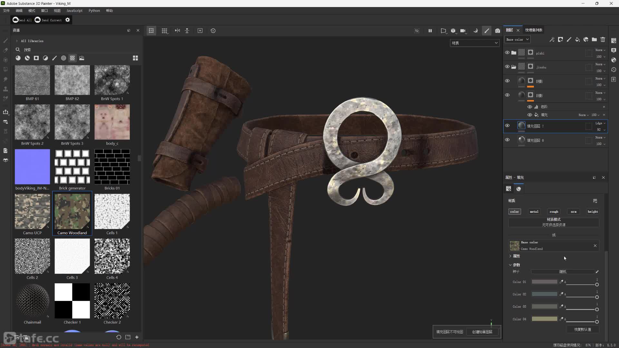Create a new layer folder
Image resolution: width=619 pixels, height=348 pixels.
pyautogui.click(x=594, y=40)
